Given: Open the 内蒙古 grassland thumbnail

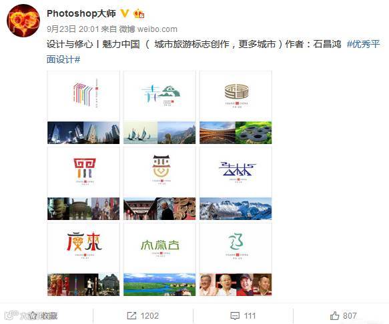Looking at the screenshot, I should click(x=159, y=259).
